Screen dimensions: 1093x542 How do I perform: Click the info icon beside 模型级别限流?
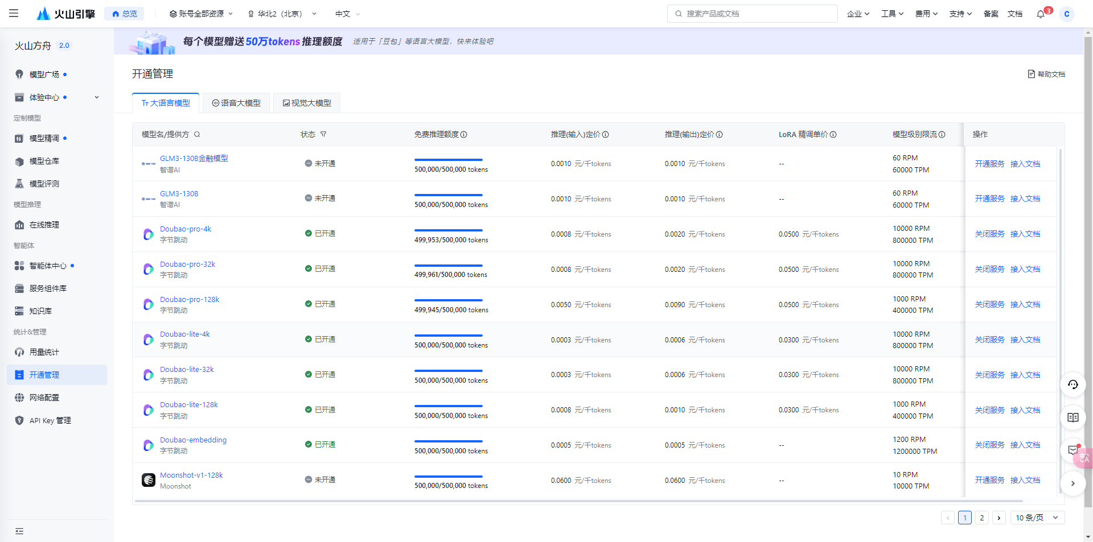tap(942, 135)
